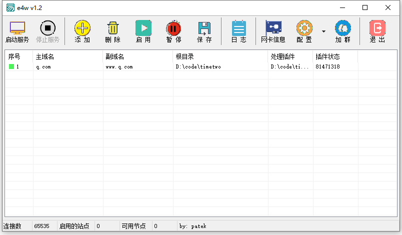Delete selected site via 删除 trash icon
The height and width of the screenshot is (235, 402).
click(x=113, y=31)
